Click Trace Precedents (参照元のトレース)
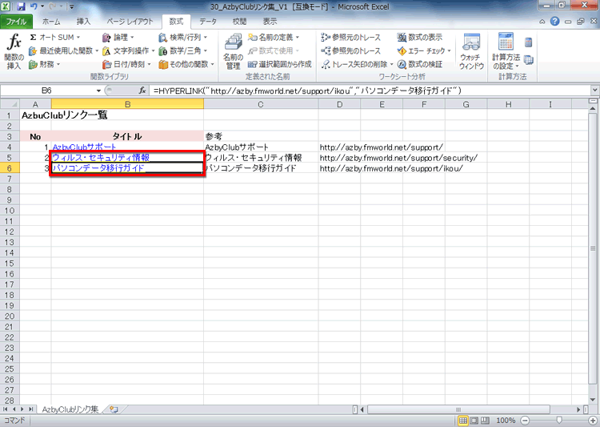 (351, 38)
